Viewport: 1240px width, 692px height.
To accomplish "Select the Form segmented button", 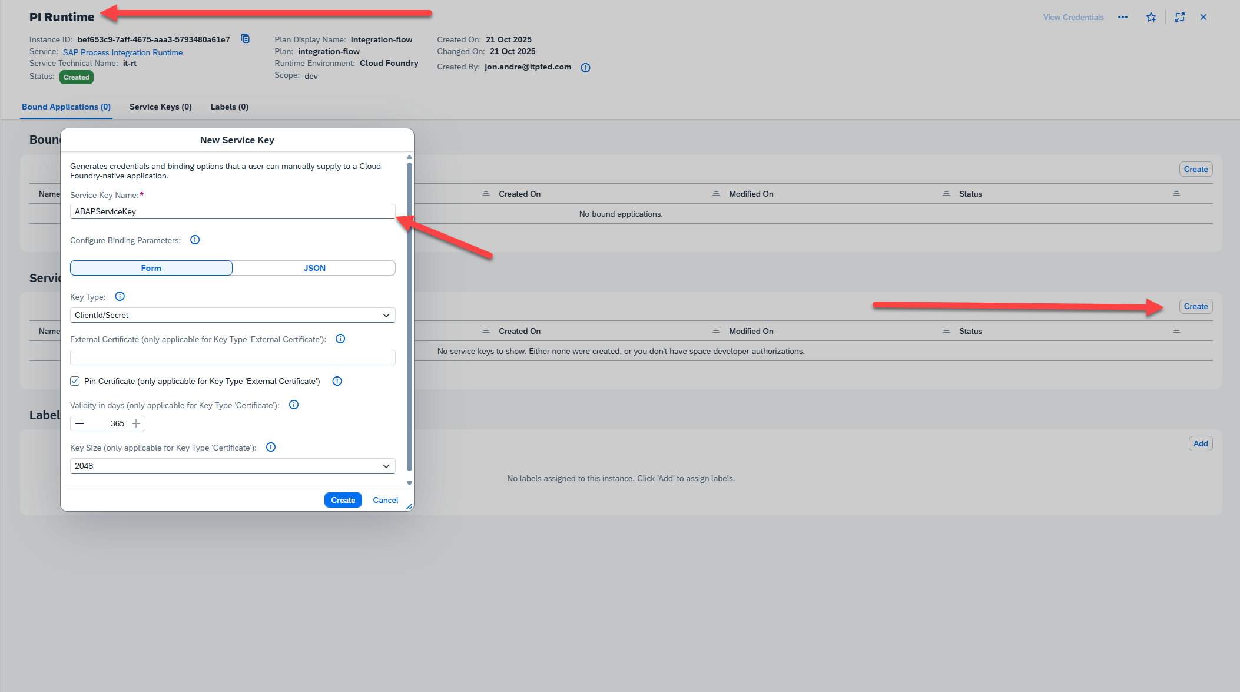I will [151, 268].
